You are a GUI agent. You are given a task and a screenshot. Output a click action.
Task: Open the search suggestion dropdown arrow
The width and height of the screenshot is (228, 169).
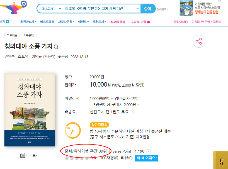click(138, 9)
